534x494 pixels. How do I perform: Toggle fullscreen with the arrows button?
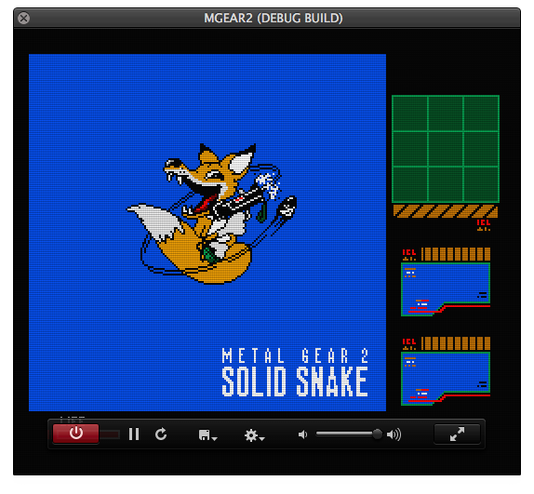pyautogui.click(x=457, y=434)
